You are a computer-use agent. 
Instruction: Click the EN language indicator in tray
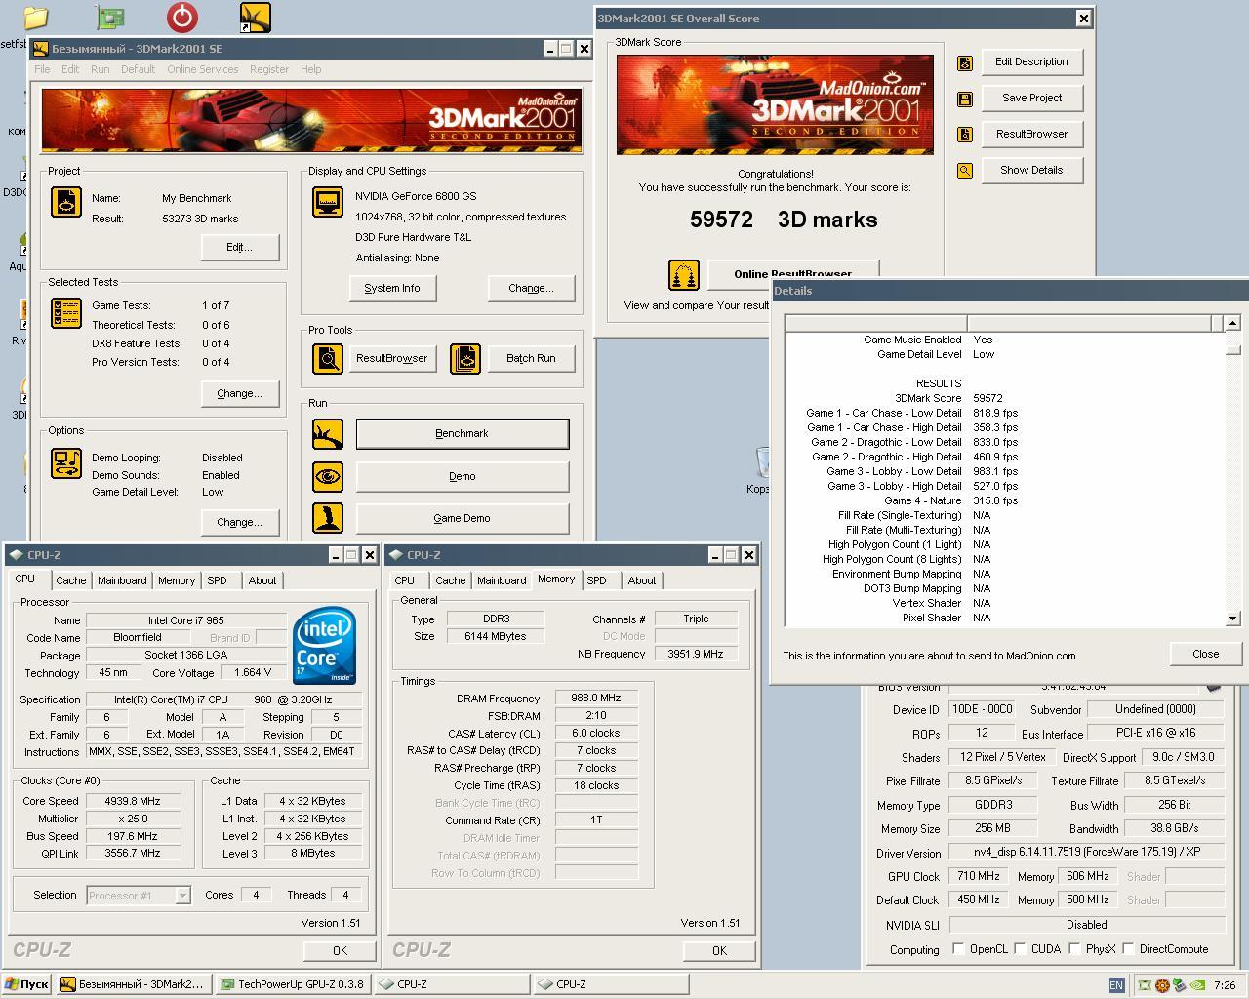(x=1116, y=985)
